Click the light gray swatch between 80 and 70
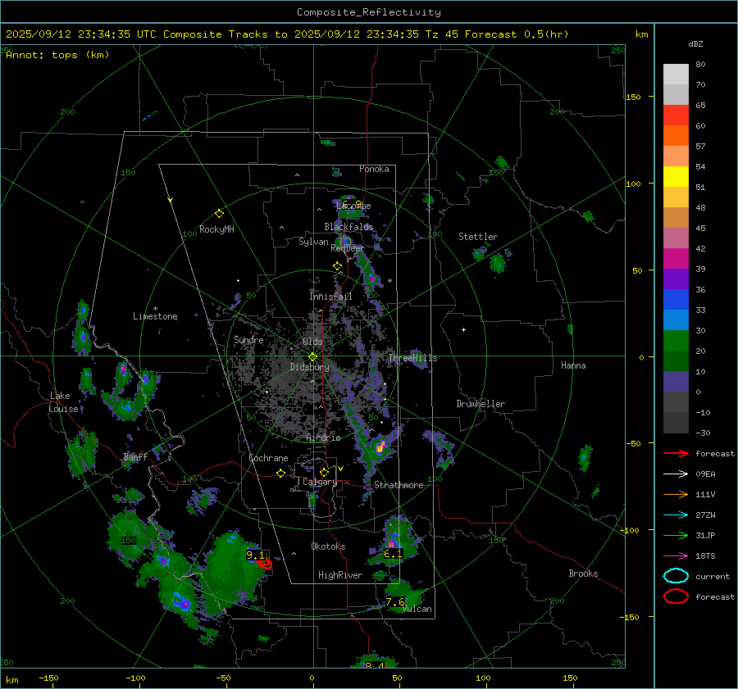Image resolution: width=738 pixels, height=689 pixels. 676,75
